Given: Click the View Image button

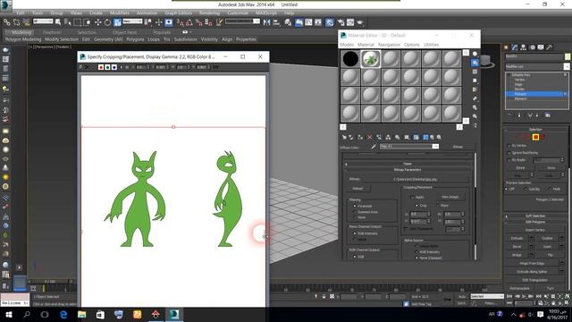Looking at the screenshot, I should click(x=450, y=197).
